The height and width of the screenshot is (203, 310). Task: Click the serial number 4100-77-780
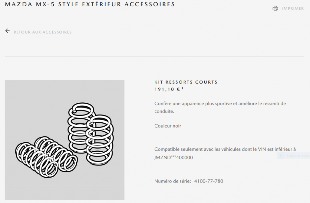pos(209,181)
